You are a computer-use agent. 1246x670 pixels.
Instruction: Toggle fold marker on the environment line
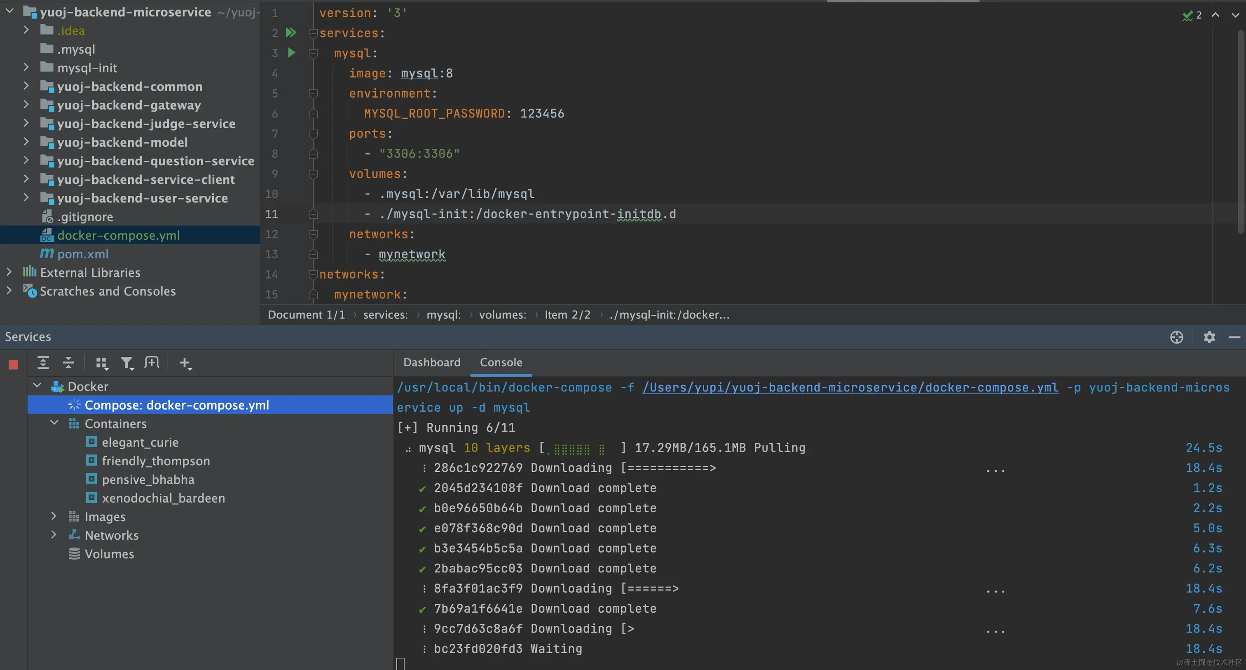click(313, 94)
